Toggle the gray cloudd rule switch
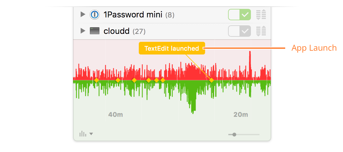This screenshot has height=152, width=343. coord(239,31)
